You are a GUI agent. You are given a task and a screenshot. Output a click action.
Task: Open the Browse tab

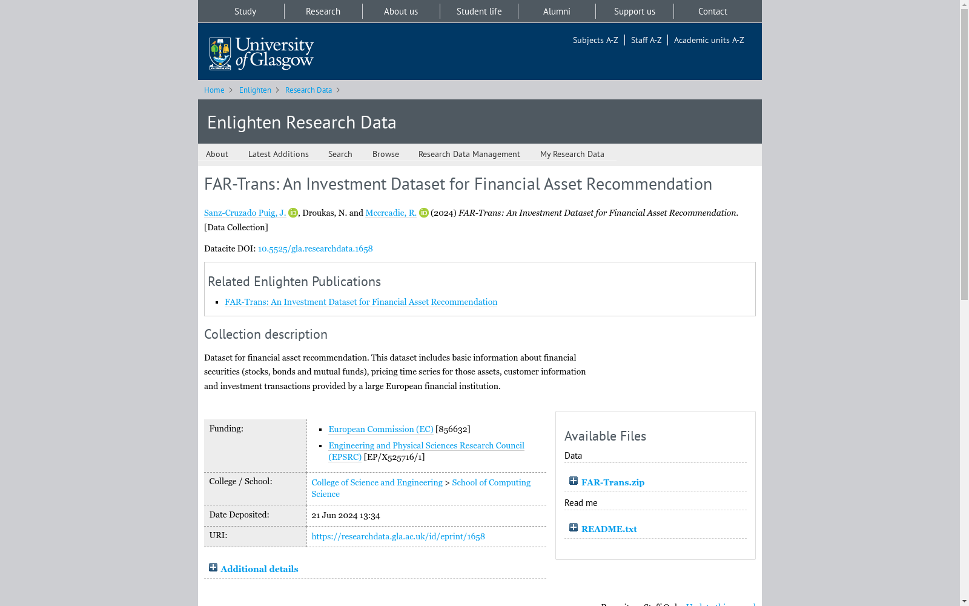click(x=386, y=154)
